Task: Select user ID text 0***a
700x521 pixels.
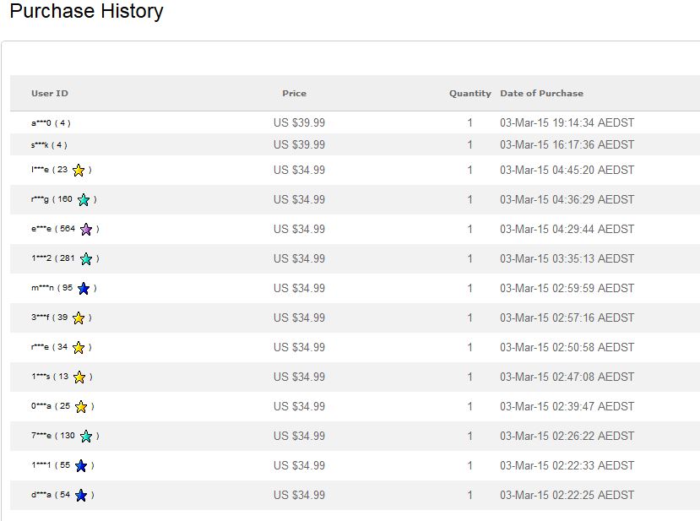Action: (41, 406)
